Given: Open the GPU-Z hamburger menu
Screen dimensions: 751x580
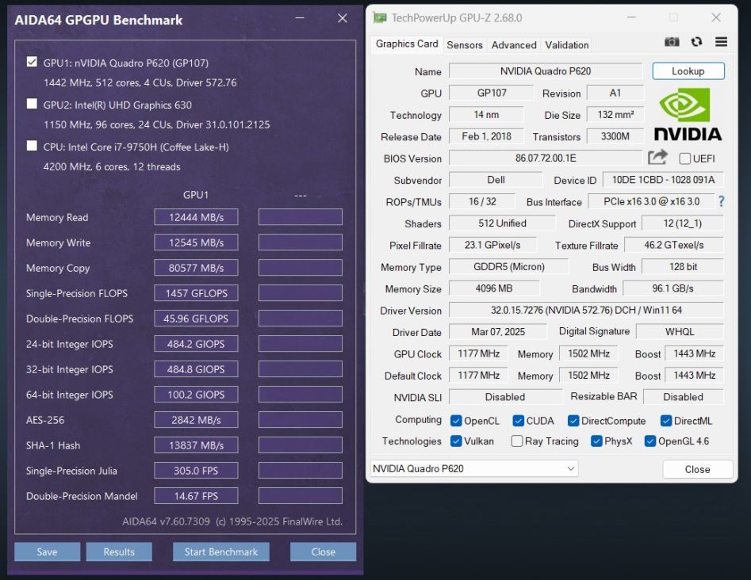Looking at the screenshot, I should (x=720, y=43).
